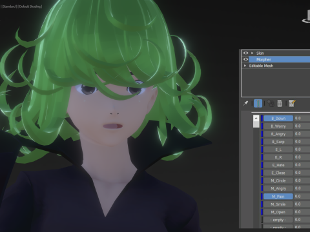Click blue channel indicator beside B_Down

262,119
